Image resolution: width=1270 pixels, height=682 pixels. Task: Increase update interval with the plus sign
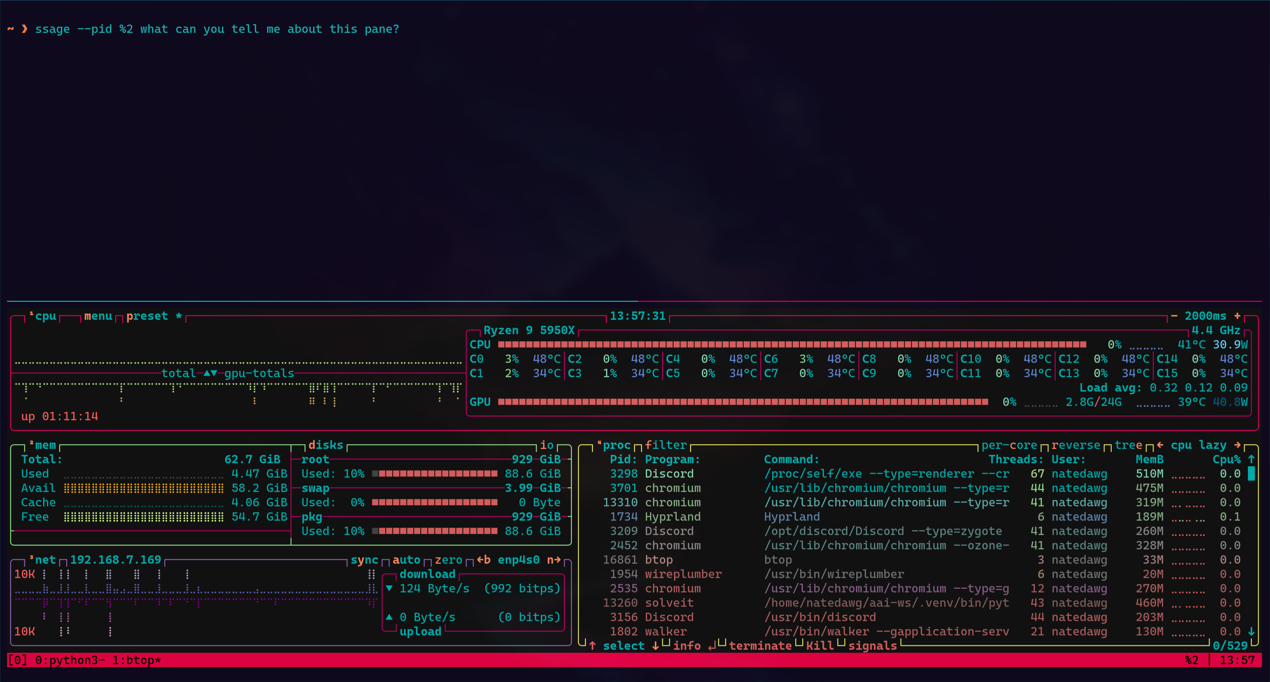click(1237, 316)
